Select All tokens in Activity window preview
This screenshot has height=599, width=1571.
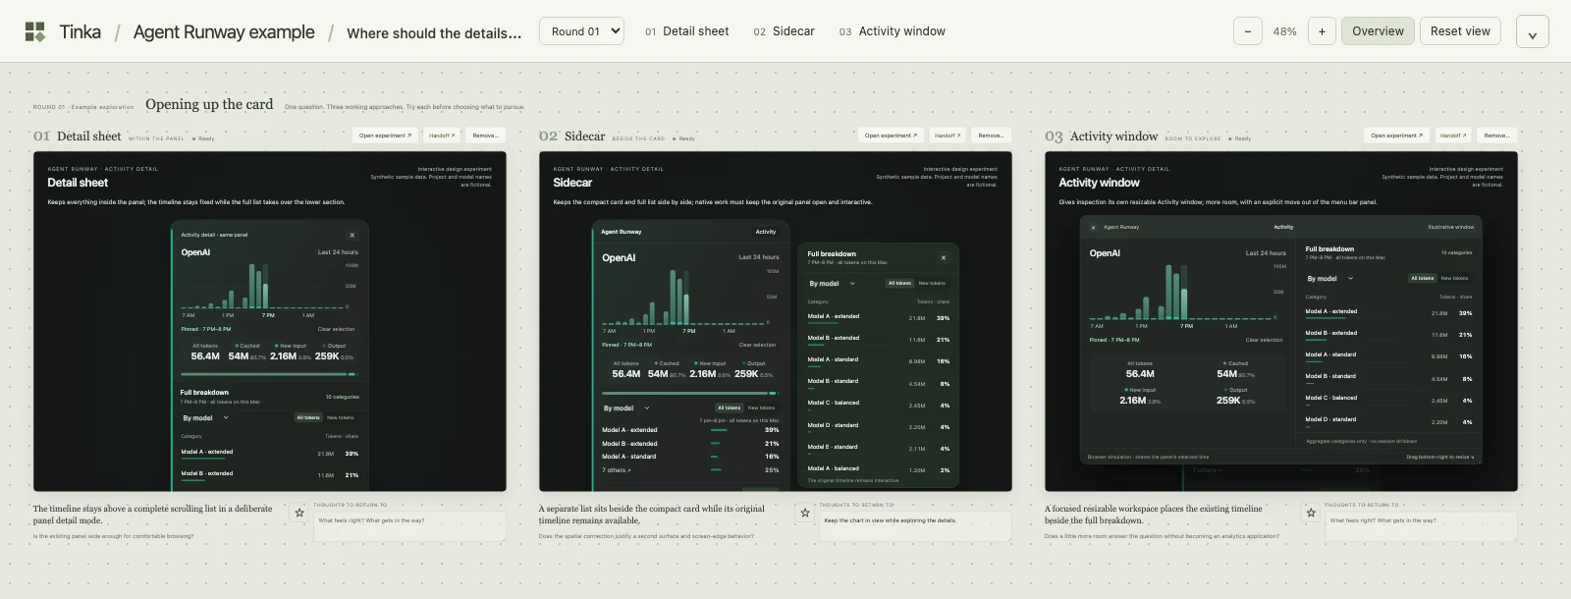(1422, 278)
